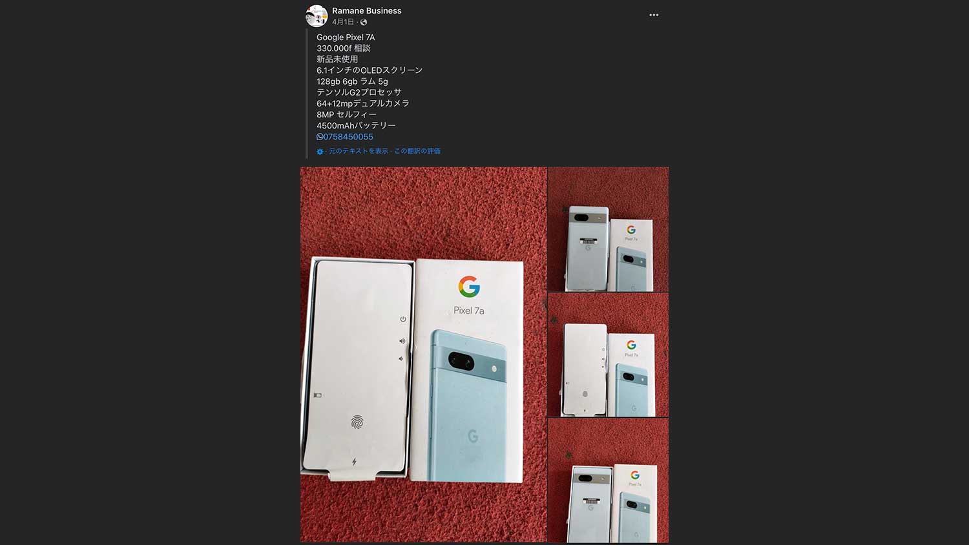Open the 4月1日 post timestamp

[x=342, y=22]
